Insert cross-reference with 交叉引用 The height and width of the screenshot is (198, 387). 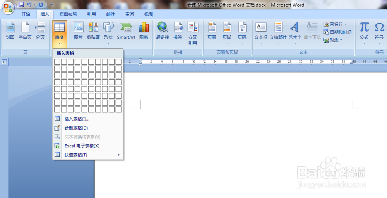[x=193, y=34]
